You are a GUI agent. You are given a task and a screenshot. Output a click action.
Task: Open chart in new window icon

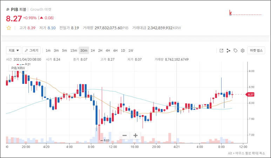[x=221, y=50]
